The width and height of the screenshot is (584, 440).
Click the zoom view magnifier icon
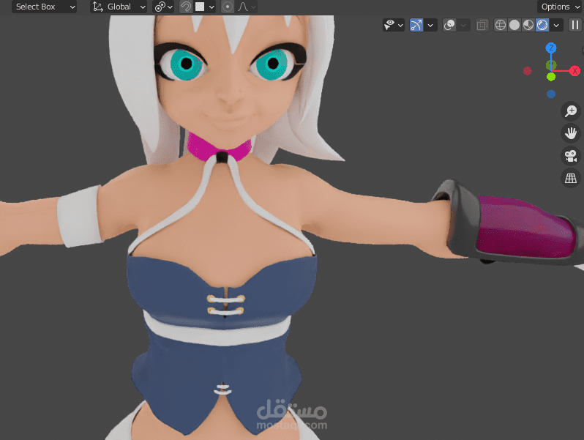tap(571, 111)
